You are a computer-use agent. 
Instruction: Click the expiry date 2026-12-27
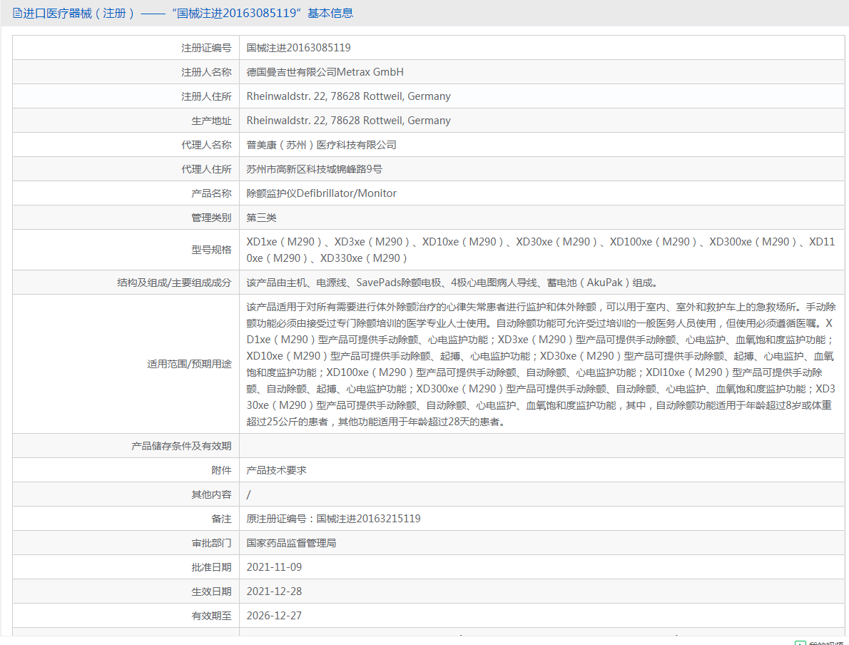274,616
